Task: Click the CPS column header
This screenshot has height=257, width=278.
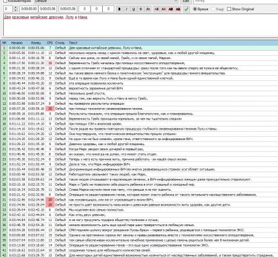Action: tap(50, 43)
